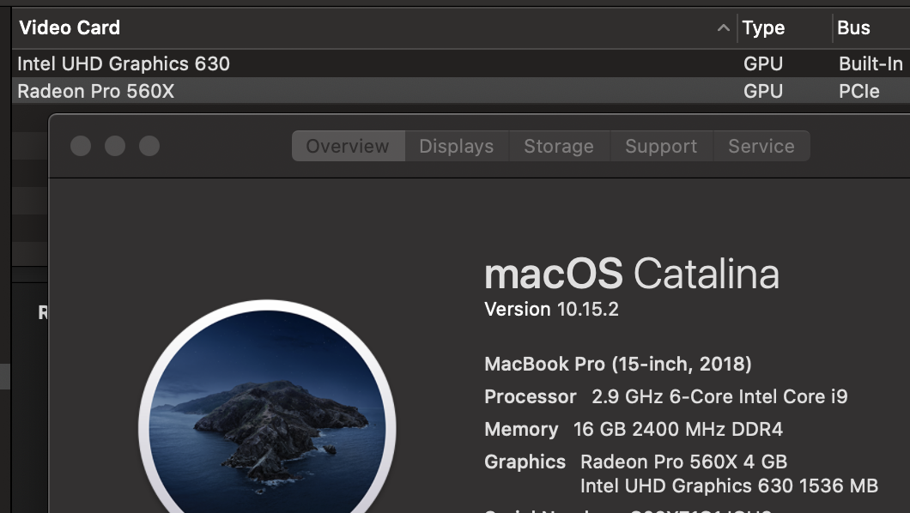
Task: Click Version 10.15.2 text
Action: pos(552,310)
